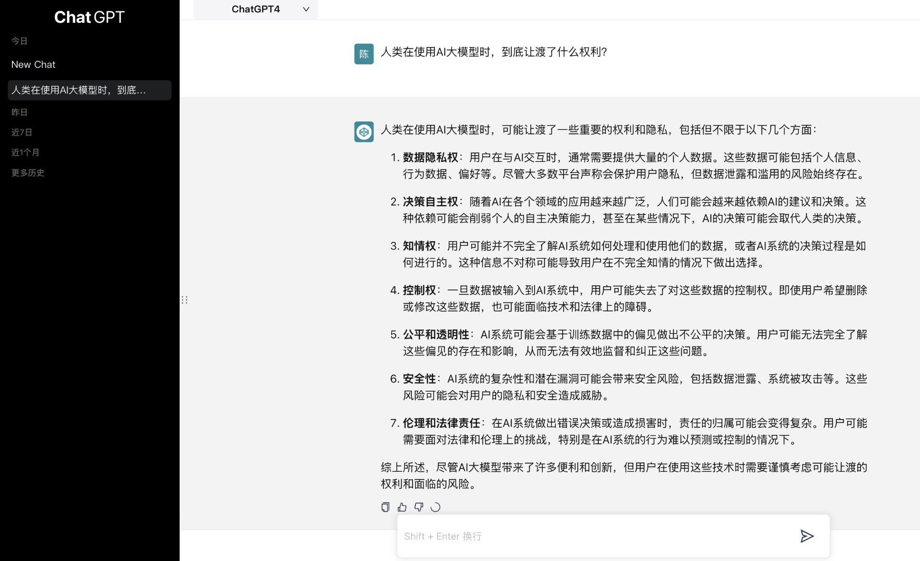
Task: Click the 今日 section label
Action: coord(19,41)
